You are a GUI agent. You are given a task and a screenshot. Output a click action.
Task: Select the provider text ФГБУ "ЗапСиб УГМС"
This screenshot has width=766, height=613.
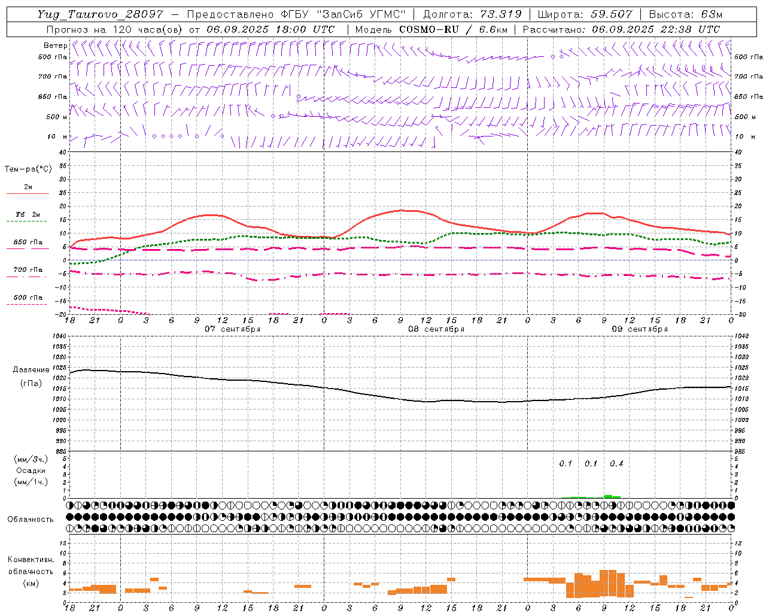344,14
